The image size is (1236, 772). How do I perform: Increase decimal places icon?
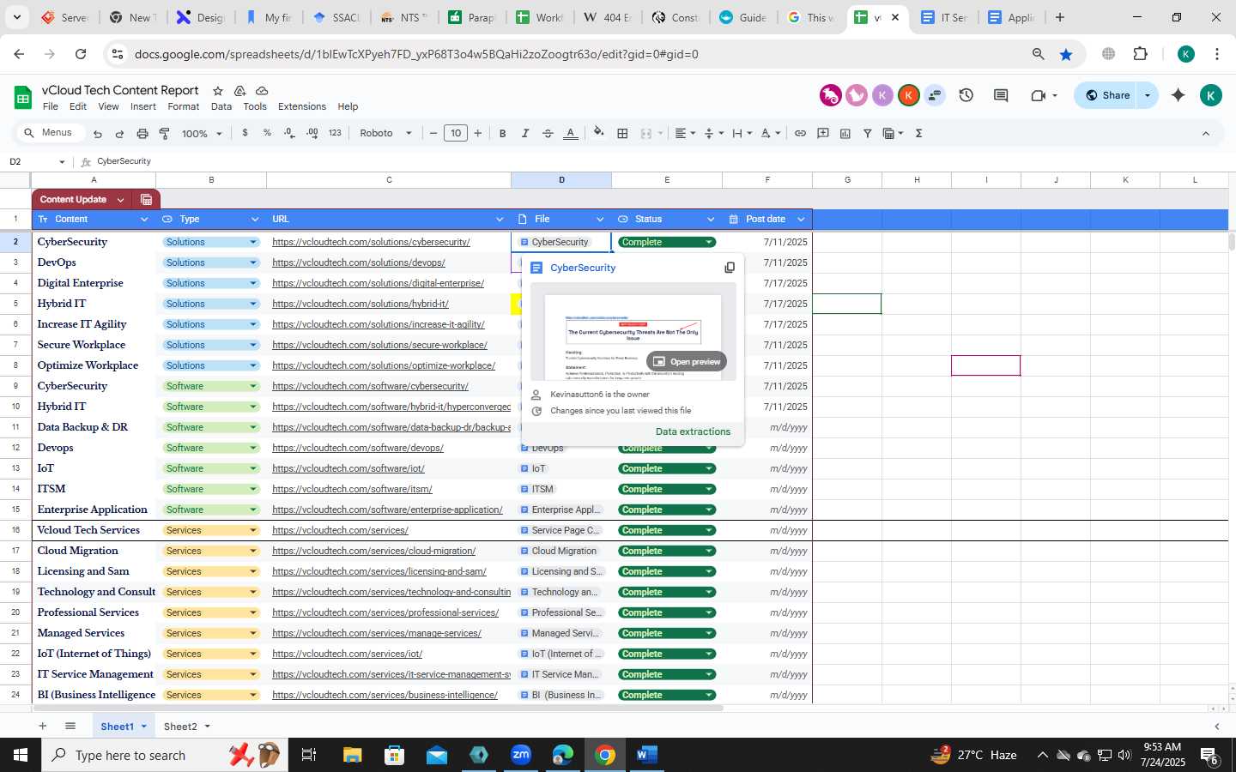312,133
